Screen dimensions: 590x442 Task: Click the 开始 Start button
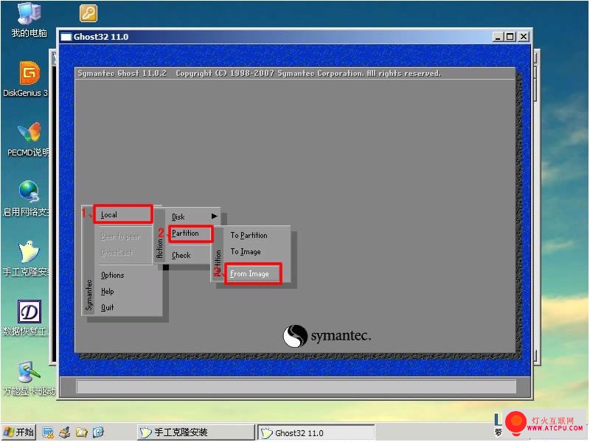point(19,432)
